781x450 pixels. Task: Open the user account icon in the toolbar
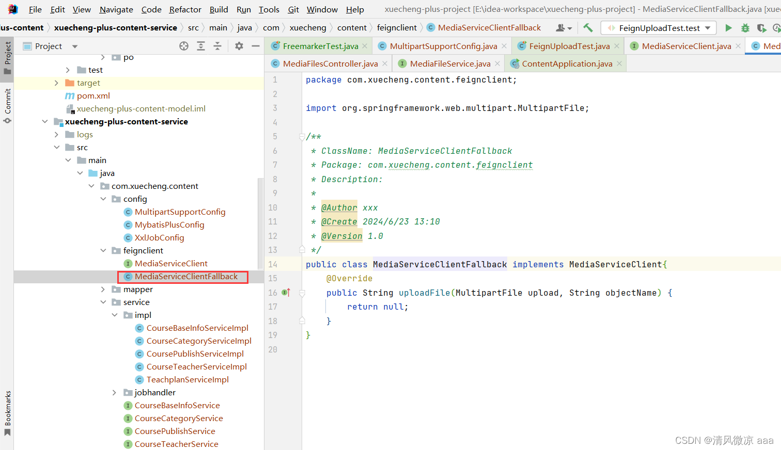click(x=564, y=28)
